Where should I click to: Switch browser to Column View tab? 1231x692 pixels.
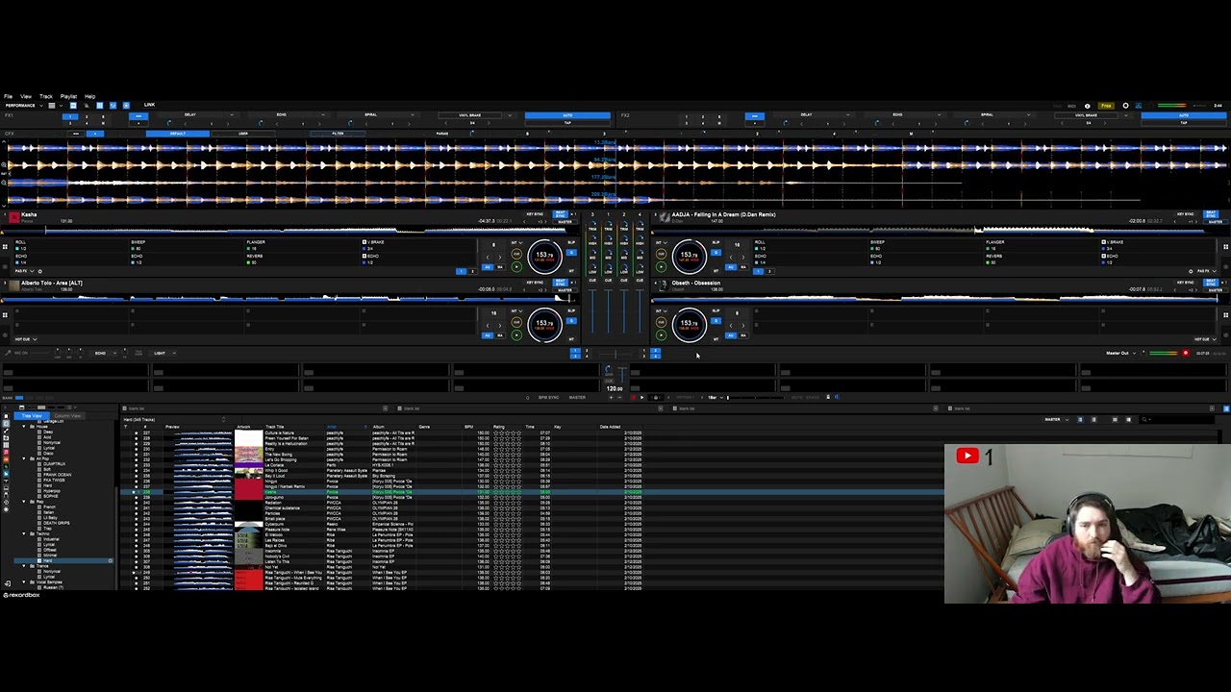click(67, 416)
